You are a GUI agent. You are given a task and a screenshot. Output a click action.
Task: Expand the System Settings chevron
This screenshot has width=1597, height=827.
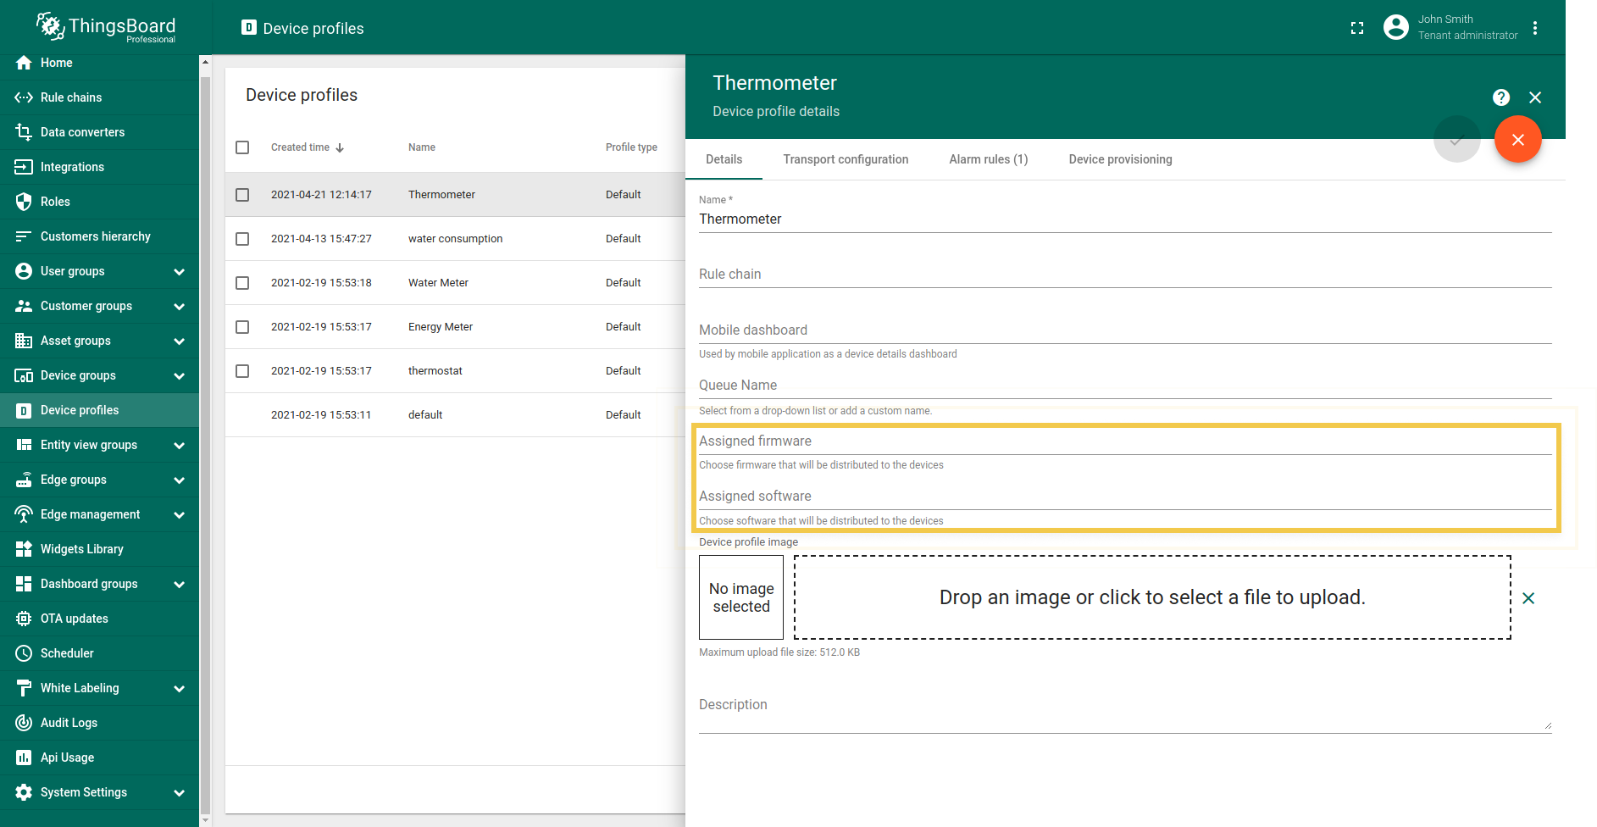click(x=179, y=793)
